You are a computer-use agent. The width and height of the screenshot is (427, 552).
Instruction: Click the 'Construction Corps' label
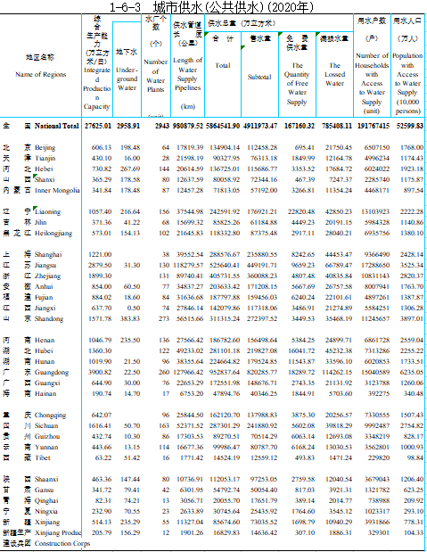point(62,543)
